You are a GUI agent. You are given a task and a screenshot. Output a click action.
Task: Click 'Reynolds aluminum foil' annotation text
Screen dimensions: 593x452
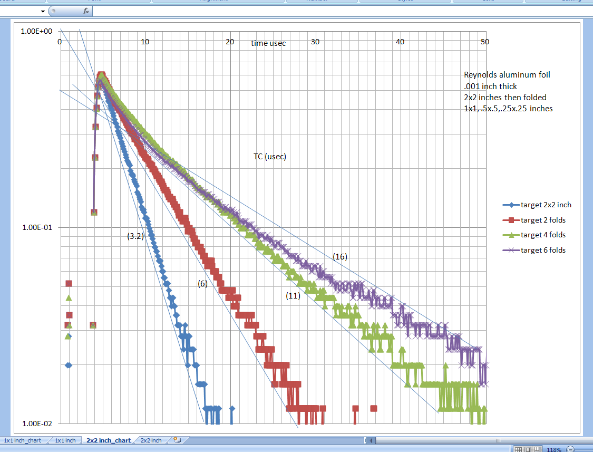(507, 74)
